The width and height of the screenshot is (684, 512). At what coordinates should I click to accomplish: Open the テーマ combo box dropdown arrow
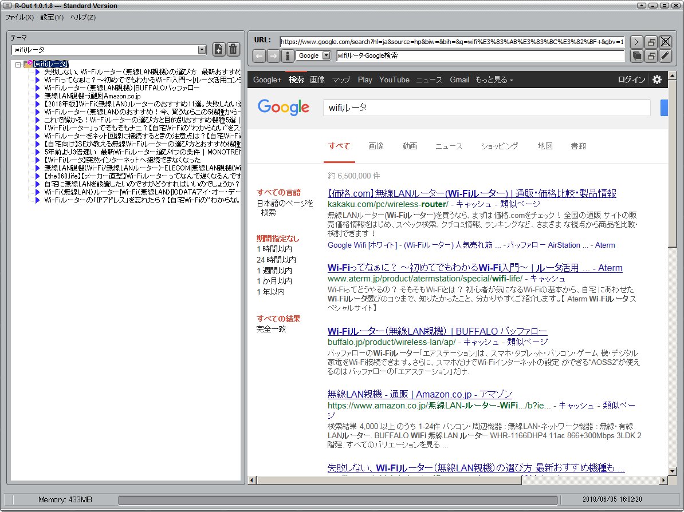pos(202,50)
